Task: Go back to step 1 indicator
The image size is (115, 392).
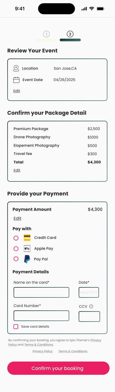Action: [47, 34]
